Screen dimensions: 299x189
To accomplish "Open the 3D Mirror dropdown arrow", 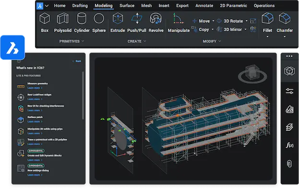I will (x=246, y=30).
